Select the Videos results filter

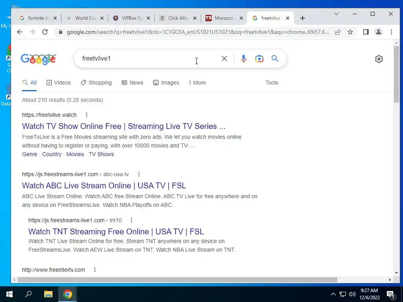point(59,83)
